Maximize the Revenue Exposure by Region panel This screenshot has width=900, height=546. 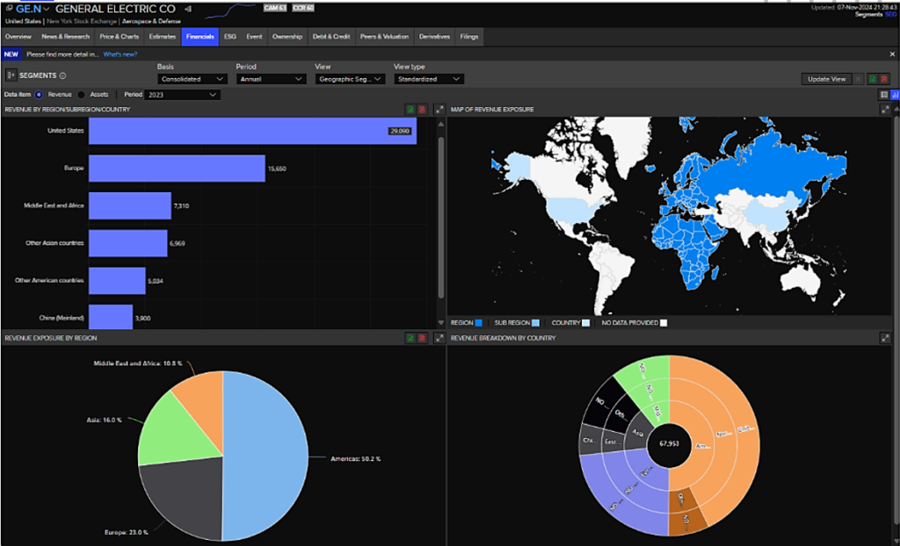439,338
